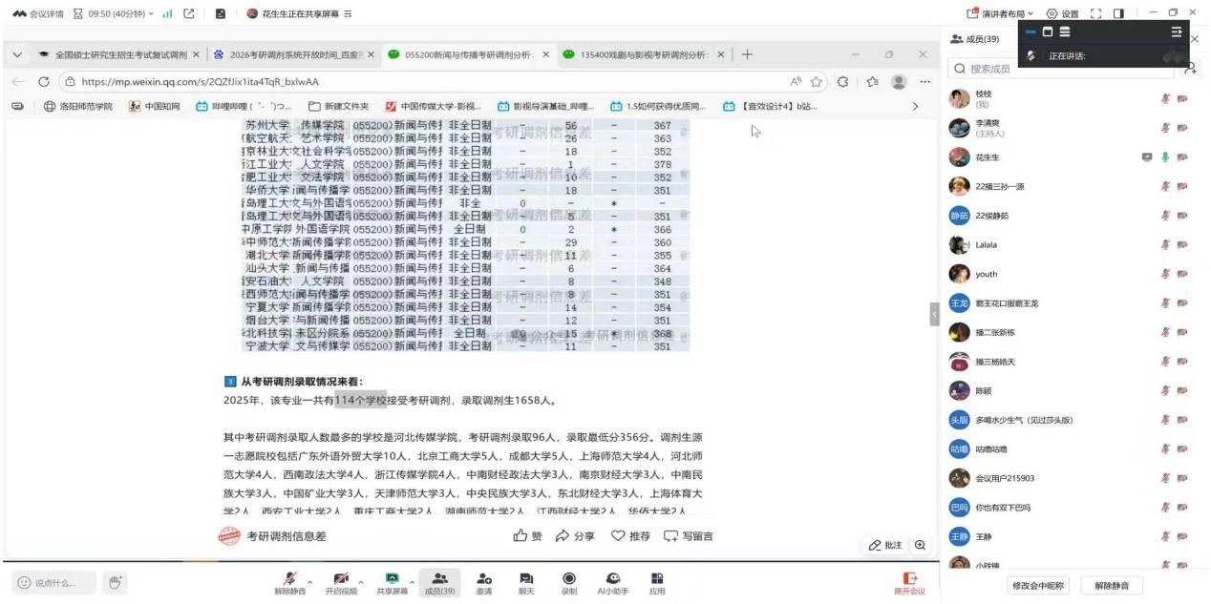Viewport: 1211px width, 604px height.
Task: Open the Apps icon in meeting toolbar
Action: 657,582
